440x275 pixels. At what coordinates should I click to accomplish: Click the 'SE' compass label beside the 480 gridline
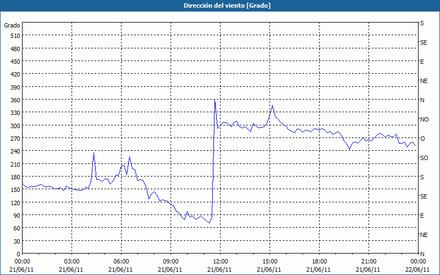coord(424,43)
